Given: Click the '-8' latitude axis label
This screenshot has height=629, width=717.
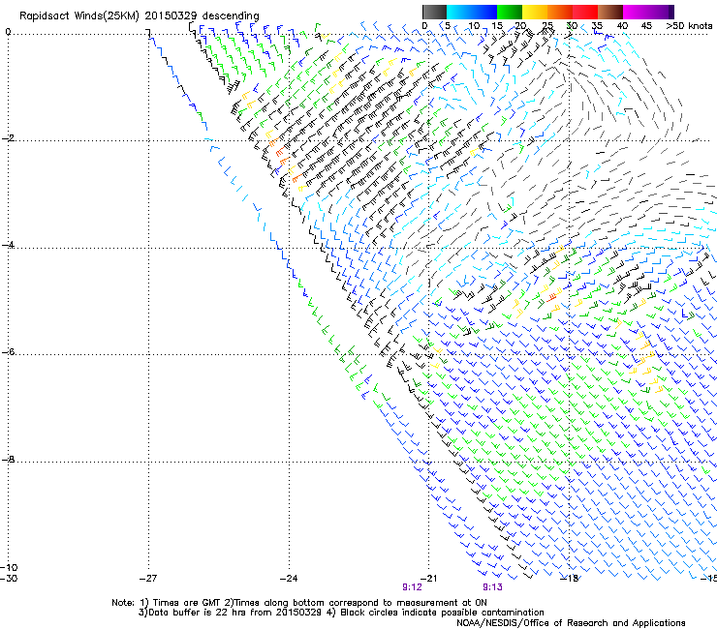Looking at the screenshot, I should point(8,460).
